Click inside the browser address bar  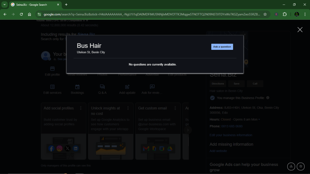pyautogui.click(x=121, y=14)
